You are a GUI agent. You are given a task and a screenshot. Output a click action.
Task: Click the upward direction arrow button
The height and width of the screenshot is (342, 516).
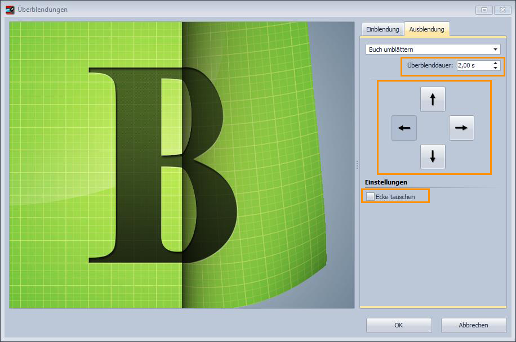tap(433, 100)
